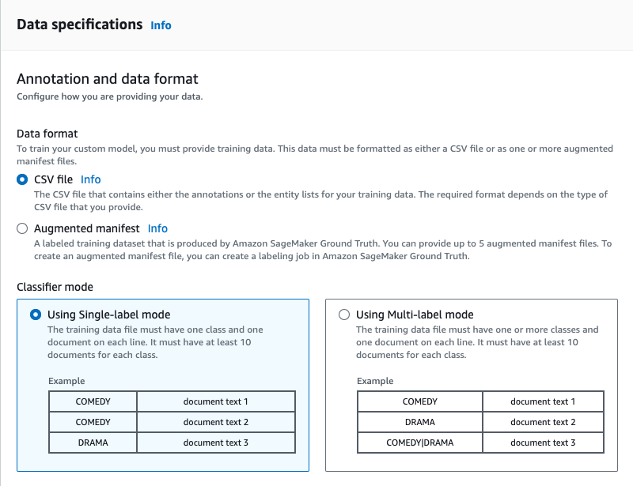Click the Augmented manifest description paragraph
Screen dimensions: 633x486
[322, 250]
